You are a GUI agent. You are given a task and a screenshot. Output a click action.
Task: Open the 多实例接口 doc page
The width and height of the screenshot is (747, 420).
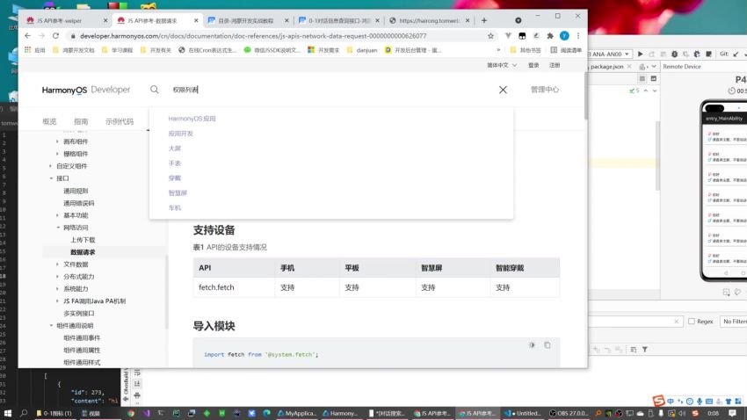click(x=79, y=314)
